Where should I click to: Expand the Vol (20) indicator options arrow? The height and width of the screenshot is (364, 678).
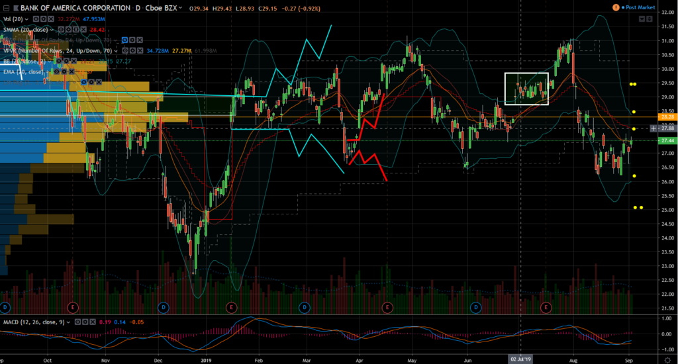[x=26, y=19]
